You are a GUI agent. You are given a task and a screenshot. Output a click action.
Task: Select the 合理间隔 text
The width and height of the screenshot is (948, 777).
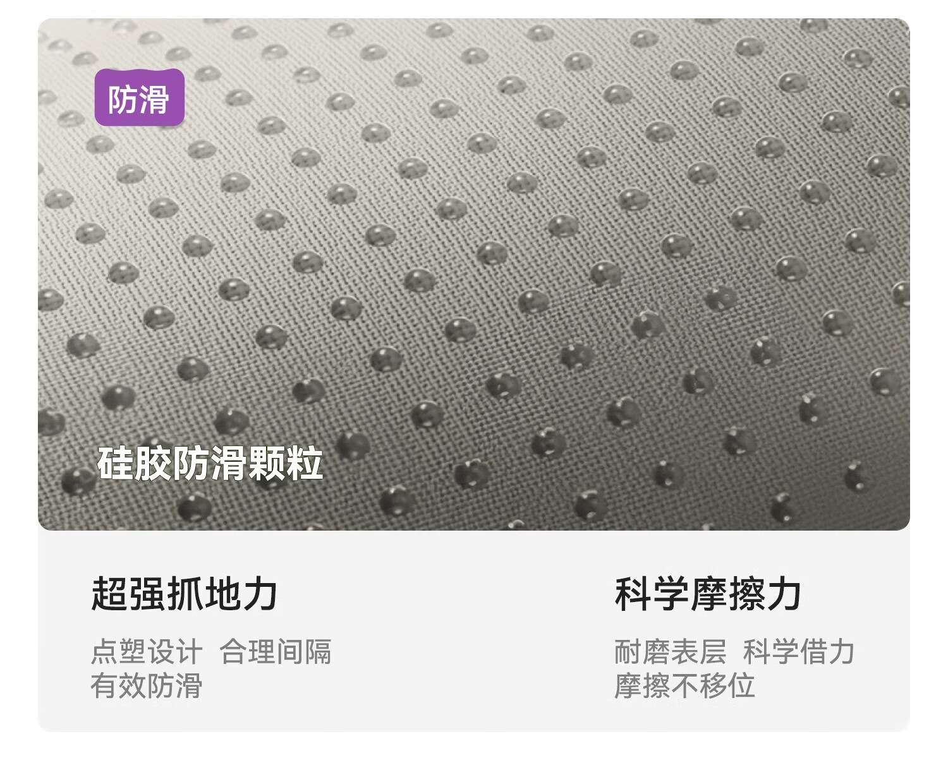[x=276, y=652]
